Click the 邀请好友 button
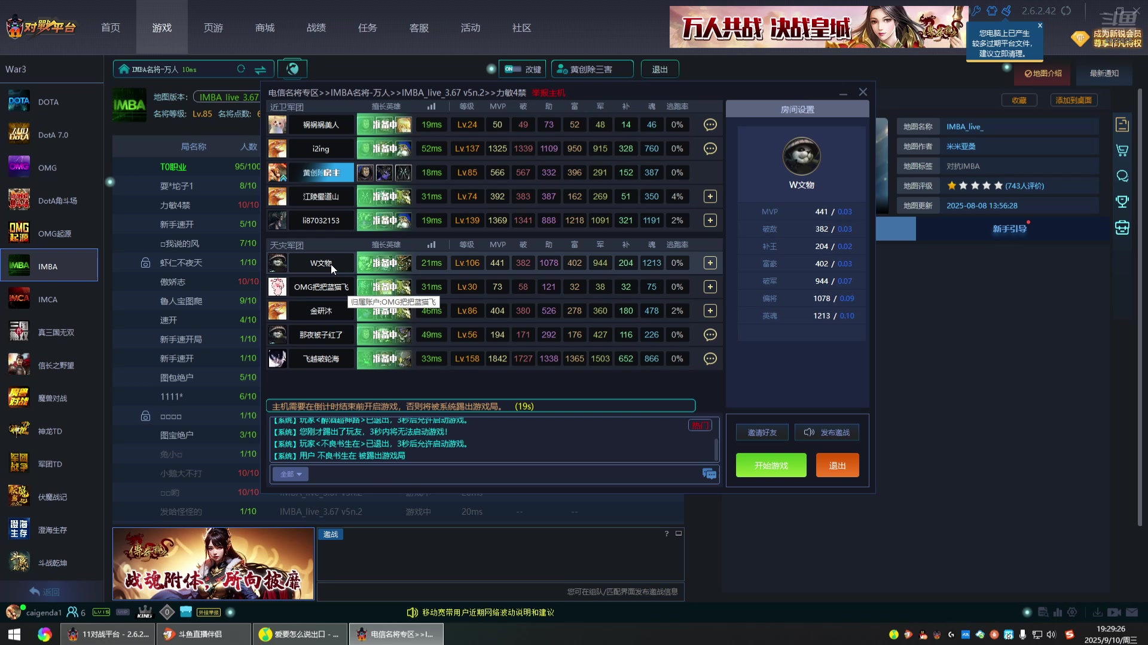The width and height of the screenshot is (1148, 645). pyautogui.click(x=762, y=432)
